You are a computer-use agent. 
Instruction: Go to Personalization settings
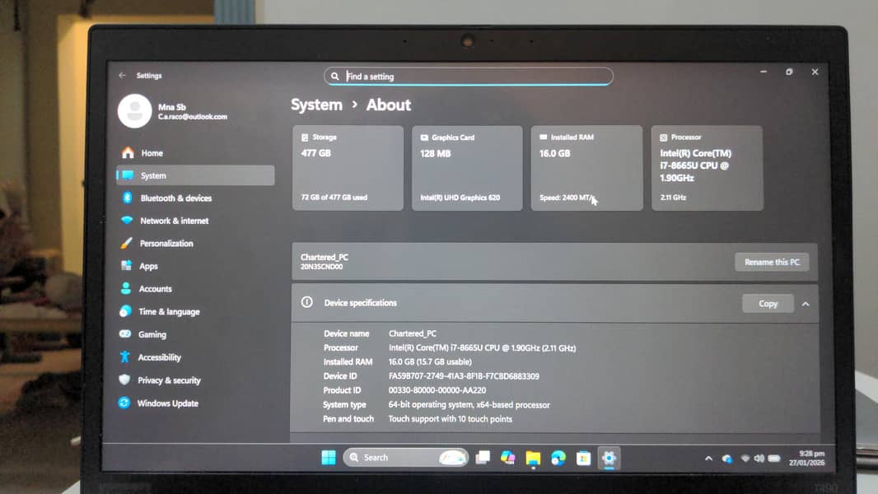point(166,244)
